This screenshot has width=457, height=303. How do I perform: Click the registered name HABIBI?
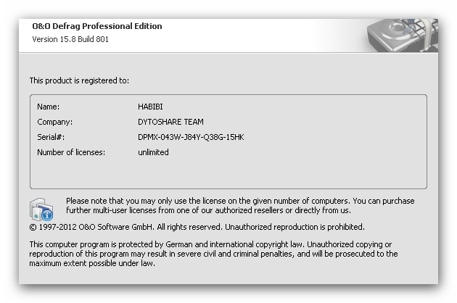click(x=150, y=107)
